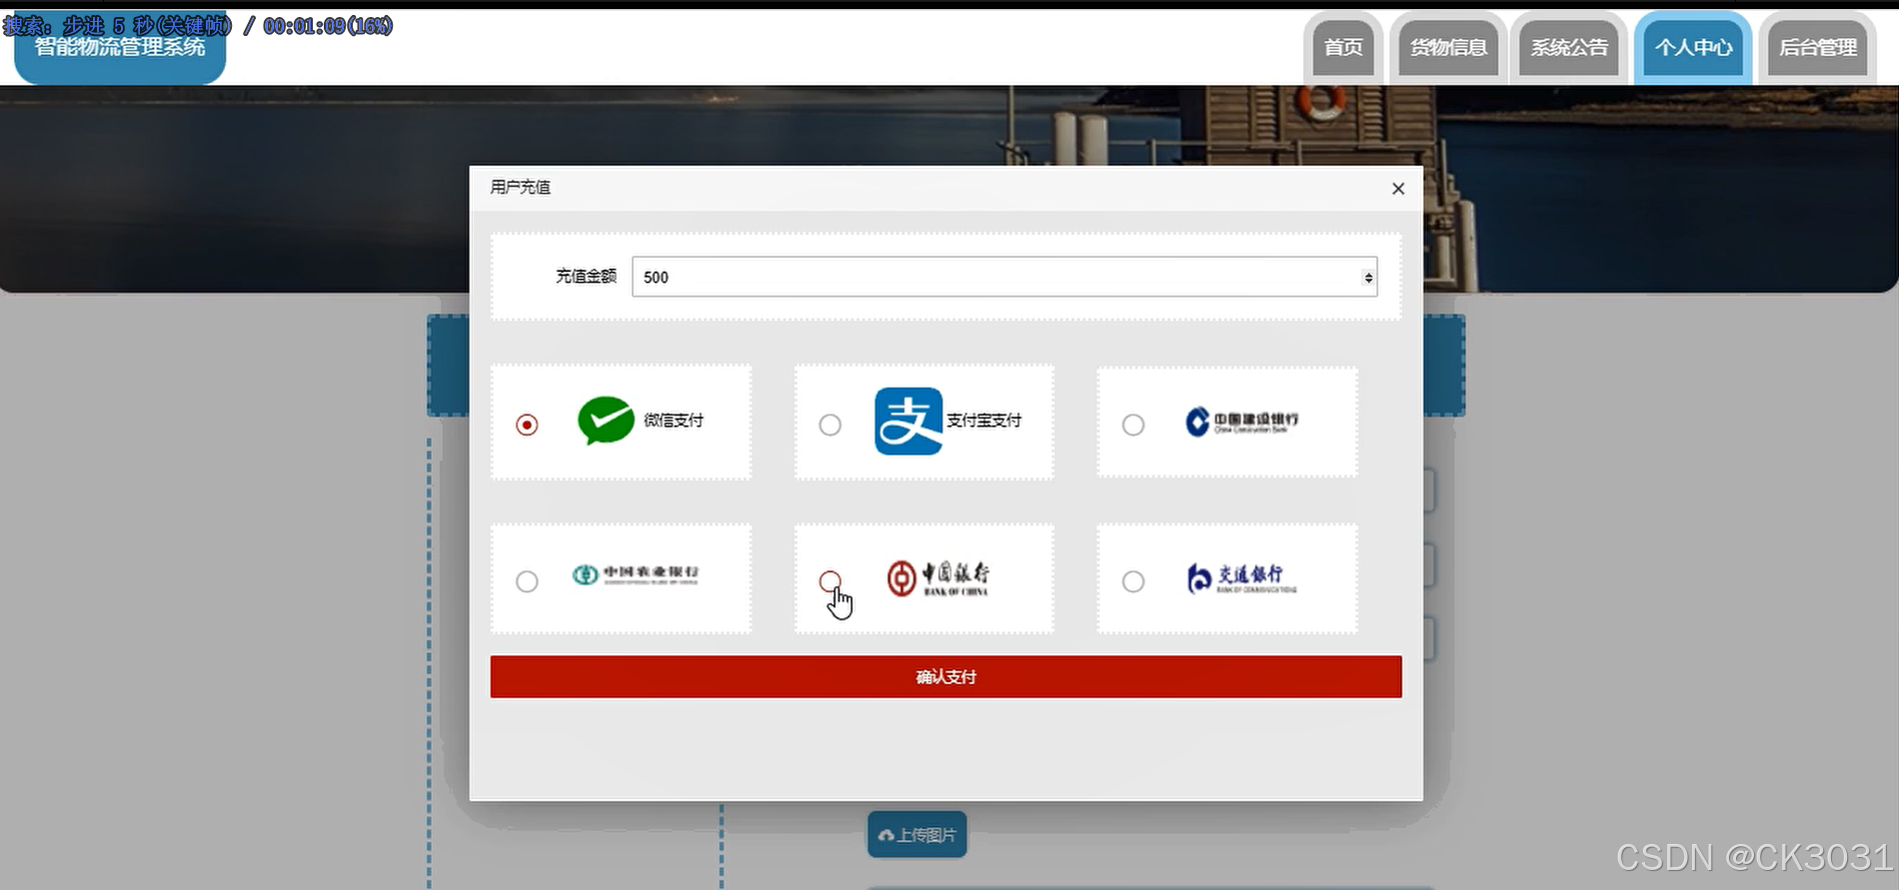Click the Alipay blue logo
1899x890 pixels.
coord(909,421)
